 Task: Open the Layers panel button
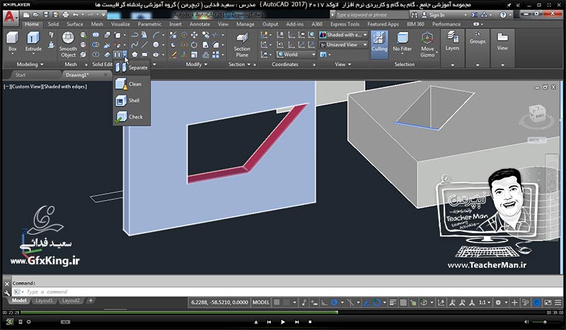(452, 48)
